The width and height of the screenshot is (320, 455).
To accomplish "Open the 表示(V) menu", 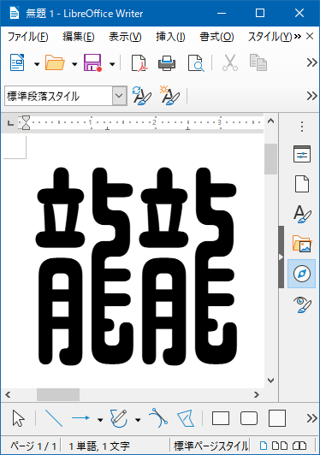I will pos(125,37).
